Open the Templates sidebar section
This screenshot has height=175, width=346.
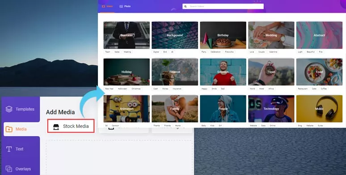tap(20, 109)
